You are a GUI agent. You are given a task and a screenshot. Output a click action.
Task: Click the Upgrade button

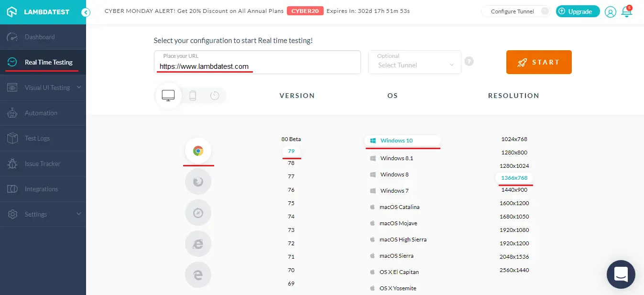tap(578, 11)
